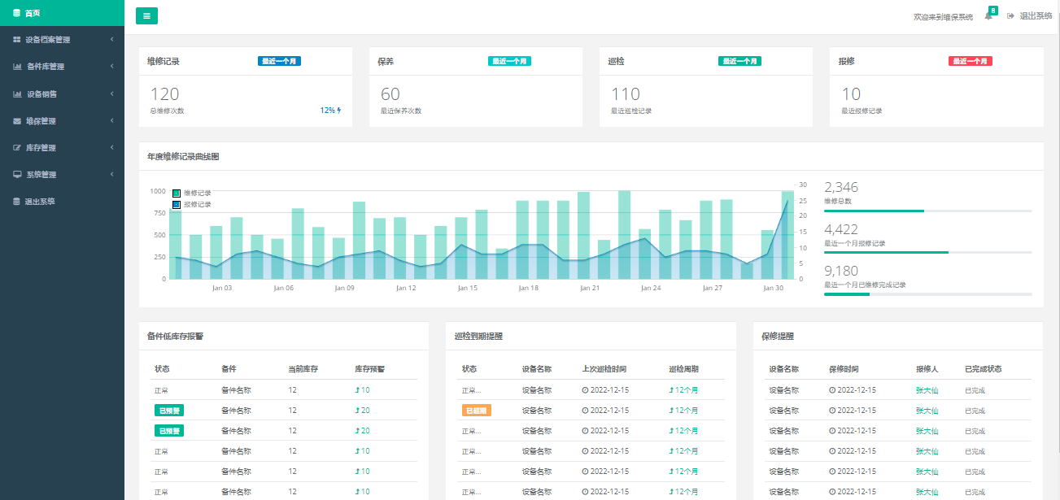1060x500 pixels.
Task: Open notifications via the bell icon
Action: tap(988, 16)
